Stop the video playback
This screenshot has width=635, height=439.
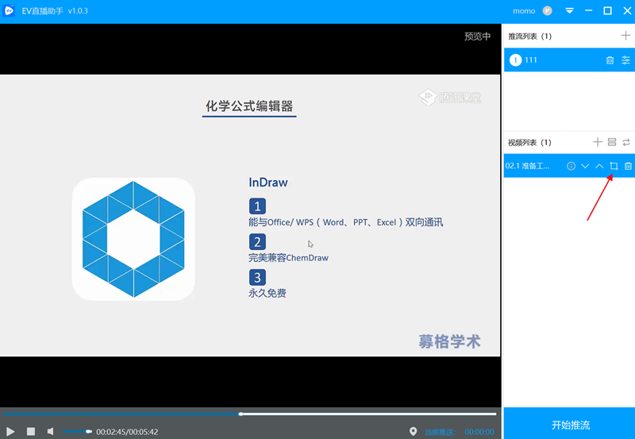(x=31, y=432)
